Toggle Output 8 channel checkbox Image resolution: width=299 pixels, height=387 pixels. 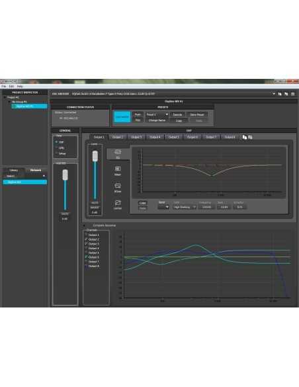[x=86, y=266]
